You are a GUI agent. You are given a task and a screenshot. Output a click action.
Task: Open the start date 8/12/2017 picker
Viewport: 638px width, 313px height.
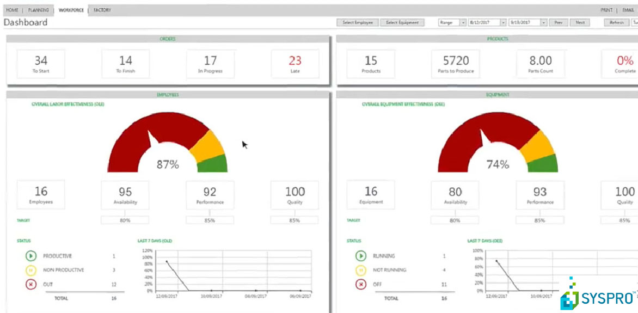pyautogui.click(x=503, y=23)
